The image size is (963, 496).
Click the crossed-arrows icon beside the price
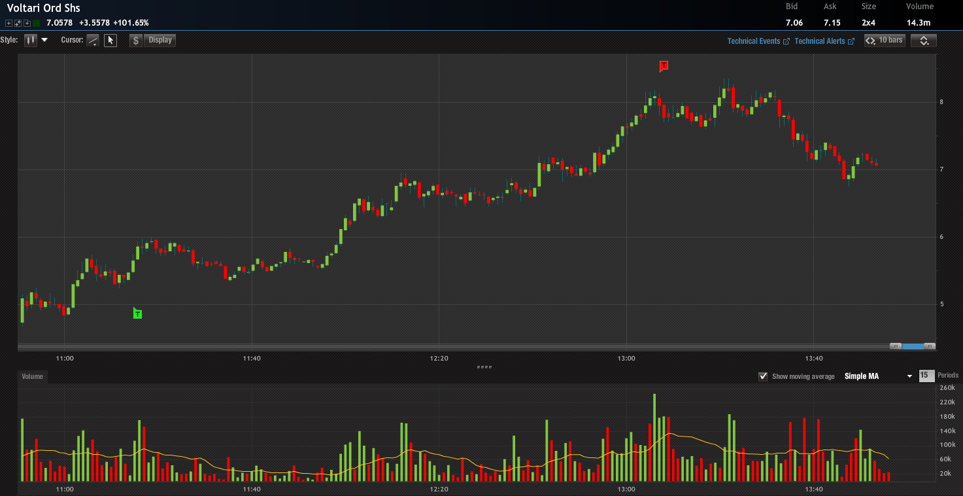point(18,23)
